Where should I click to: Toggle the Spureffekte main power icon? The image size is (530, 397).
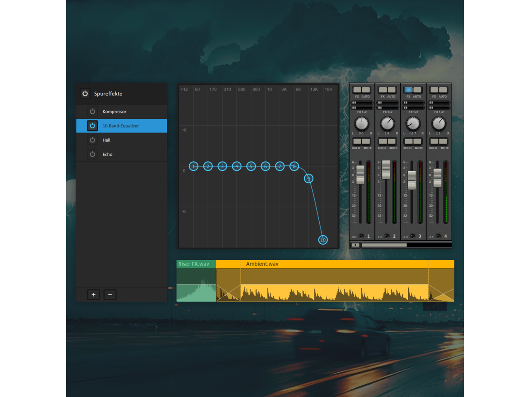point(85,93)
